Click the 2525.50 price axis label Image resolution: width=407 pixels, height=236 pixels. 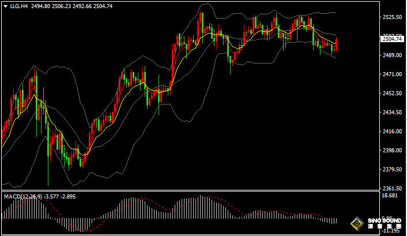392,17
